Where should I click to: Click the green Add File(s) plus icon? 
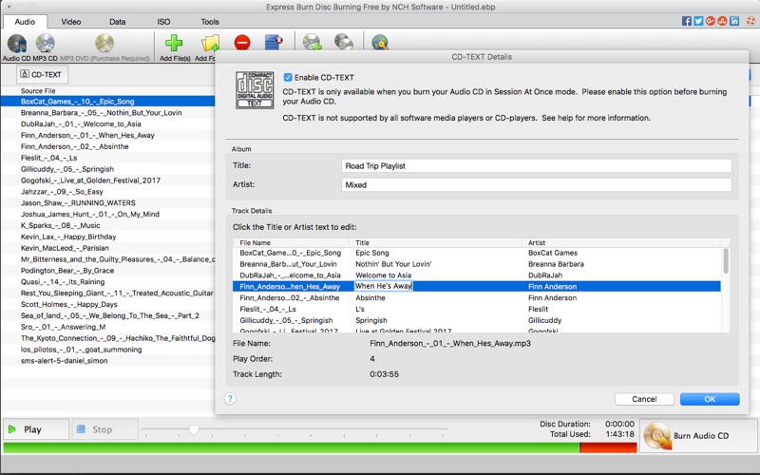pos(174,44)
